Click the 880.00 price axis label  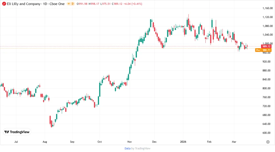coord(266,71)
